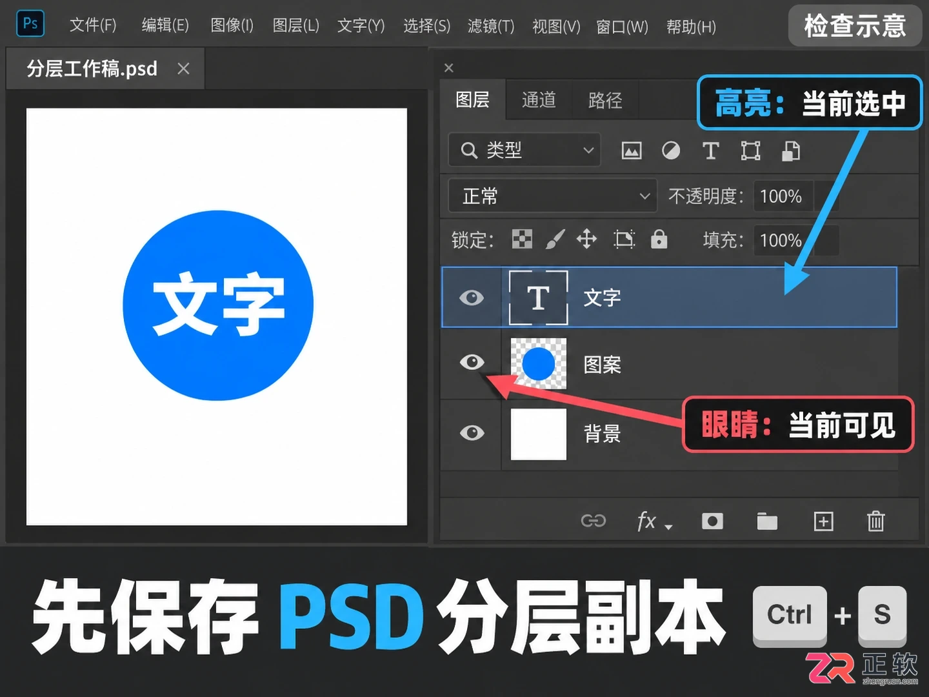
Task: Create a new layer plus icon
Action: 823,521
